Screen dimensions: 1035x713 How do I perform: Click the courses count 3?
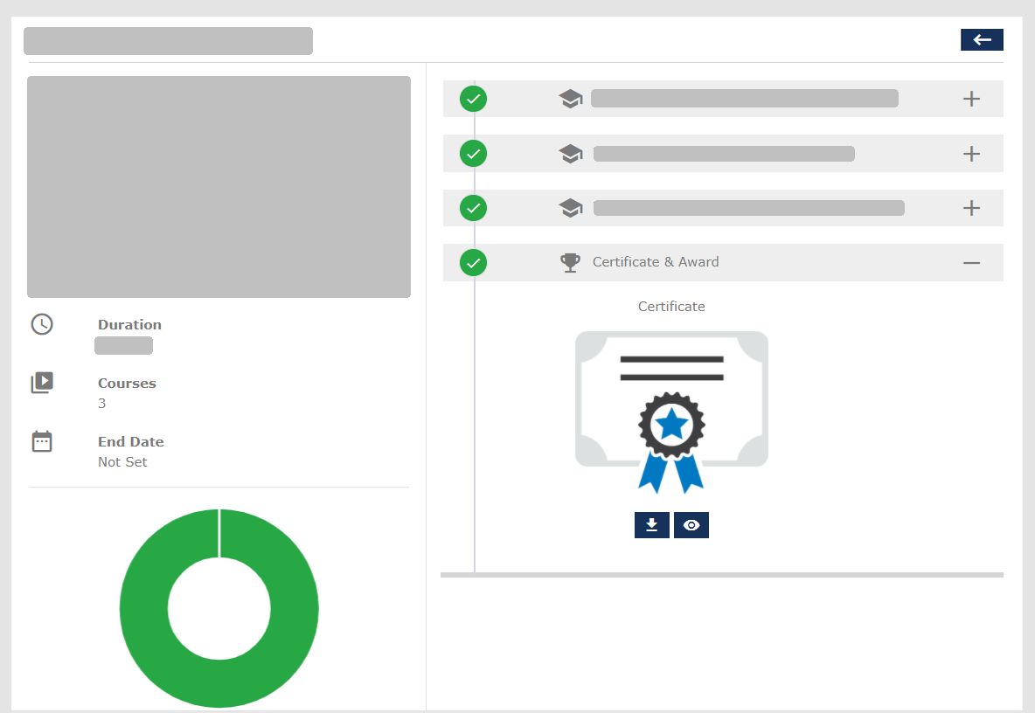pos(101,404)
